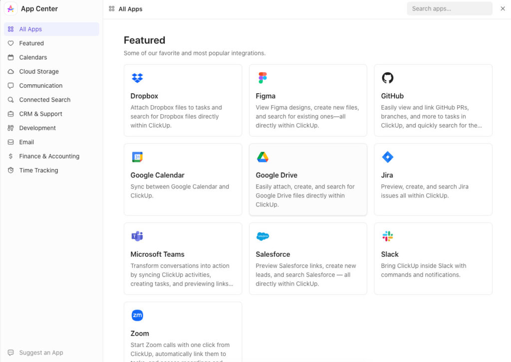Image resolution: width=511 pixels, height=362 pixels.
Task: Click the Finance & Accounting dollar icon
Action: [x=11, y=156]
